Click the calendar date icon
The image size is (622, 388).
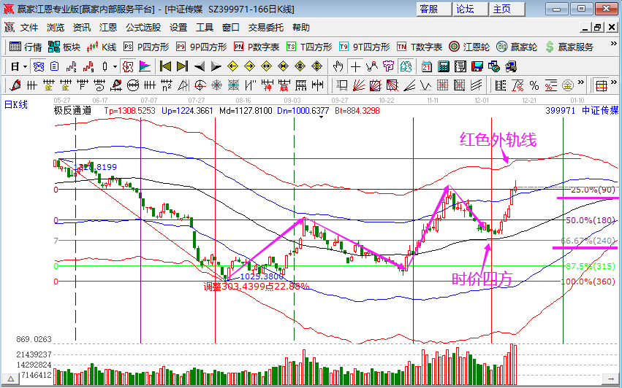427,66
